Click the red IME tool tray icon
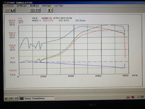 click(133, 97)
